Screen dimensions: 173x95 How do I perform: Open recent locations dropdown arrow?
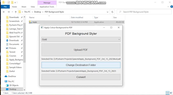(12, 12)
